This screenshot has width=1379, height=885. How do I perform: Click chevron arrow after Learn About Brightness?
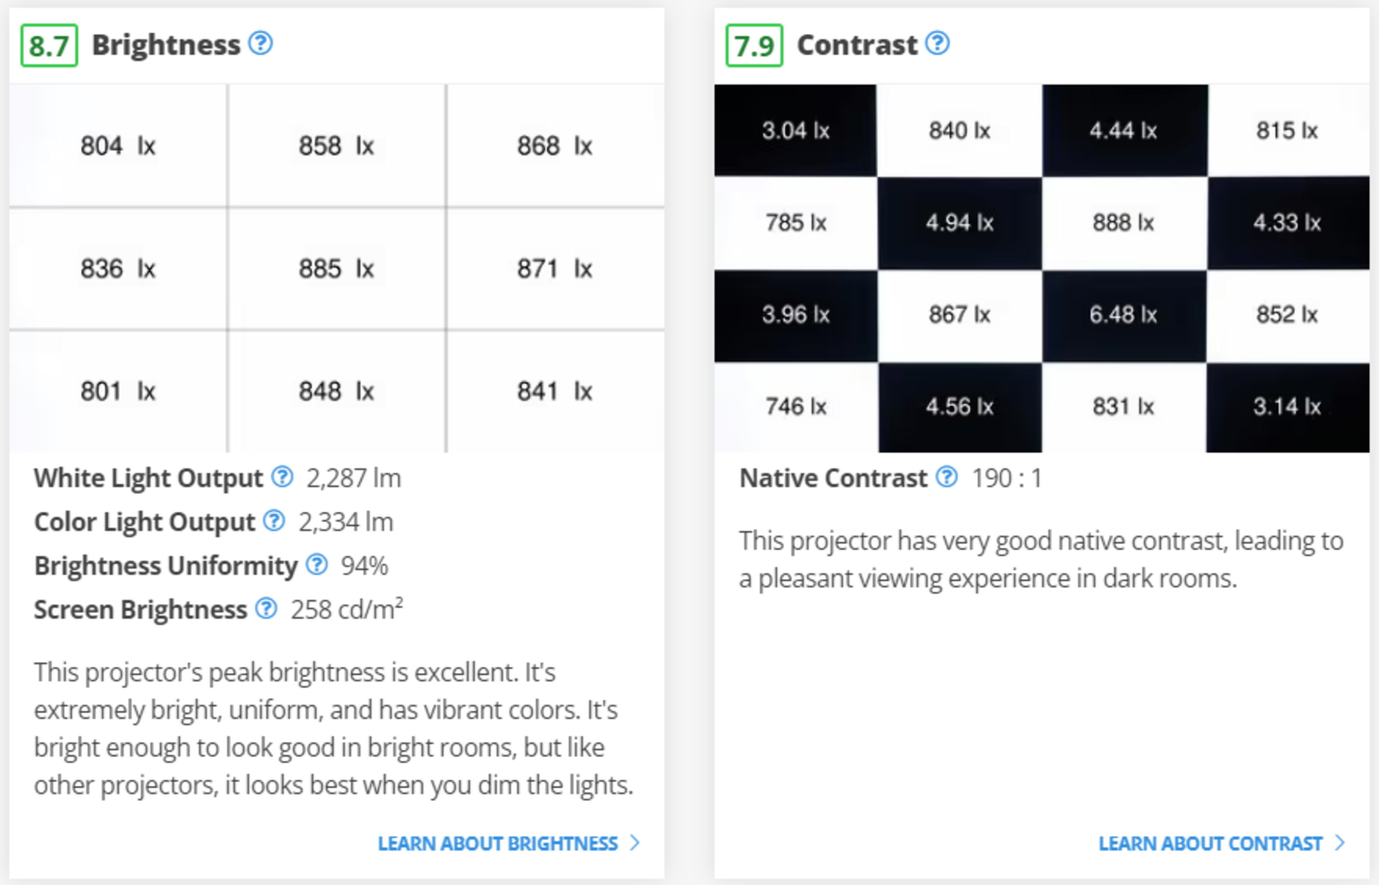point(635,843)
